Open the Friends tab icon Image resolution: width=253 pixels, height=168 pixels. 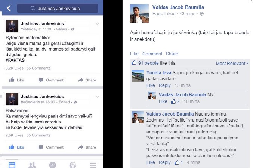(32, 165)
